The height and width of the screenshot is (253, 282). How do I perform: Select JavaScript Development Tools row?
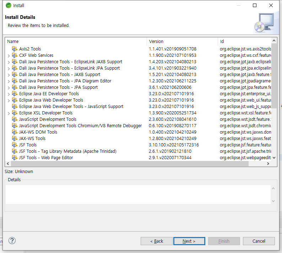[138, 119]
